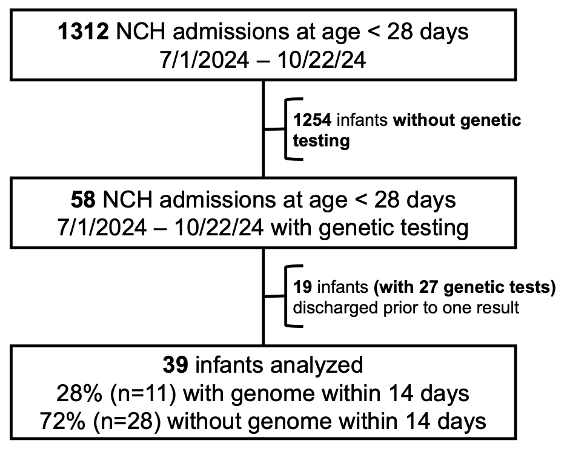The width and height of the screenshot is (567, 455).
Task: Select the top NCH admissions box
Action: (x=264, y=44)
